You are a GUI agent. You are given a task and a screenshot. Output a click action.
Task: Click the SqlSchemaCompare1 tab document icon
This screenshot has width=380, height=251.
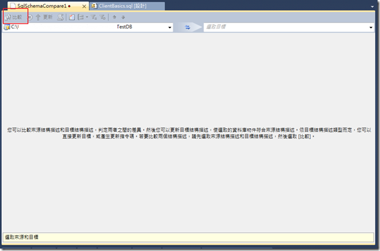13,6
